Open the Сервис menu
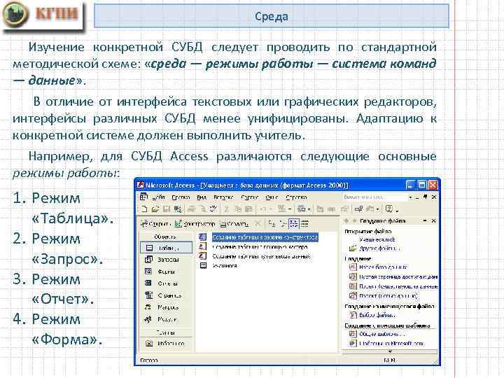This screenshot has width=504, height=378. tap(250, 197)
